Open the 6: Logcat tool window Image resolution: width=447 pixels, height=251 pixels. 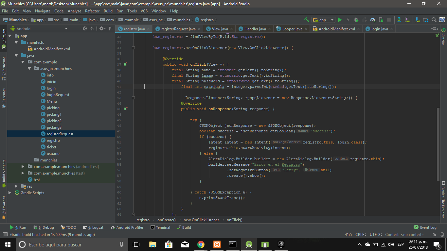click(93, 227)
